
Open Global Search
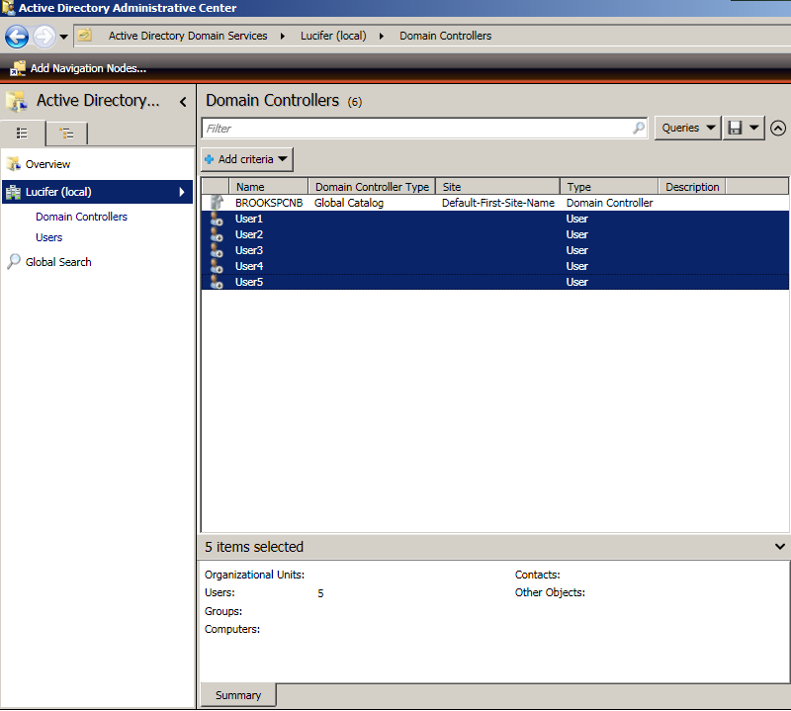(58, 262)
